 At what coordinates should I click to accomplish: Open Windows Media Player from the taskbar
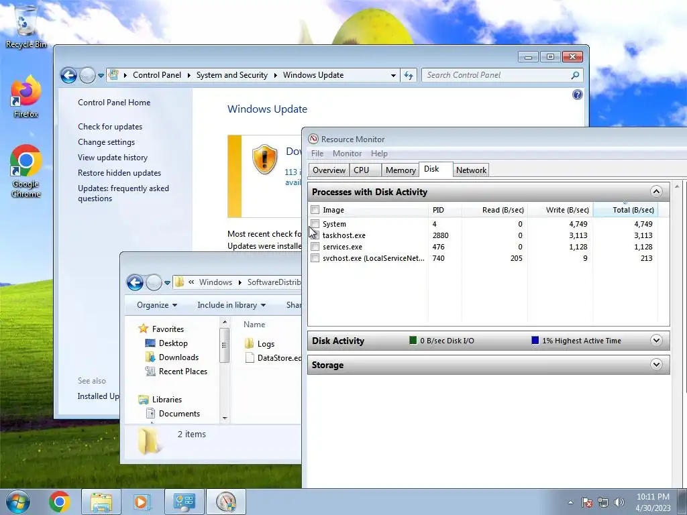coord(142,502)
